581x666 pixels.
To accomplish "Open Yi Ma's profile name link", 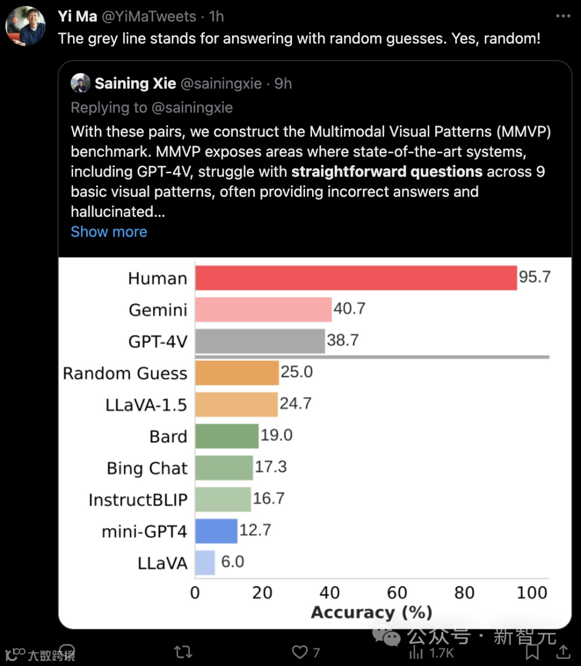I will pyautogui.click(x=77, y=17).
